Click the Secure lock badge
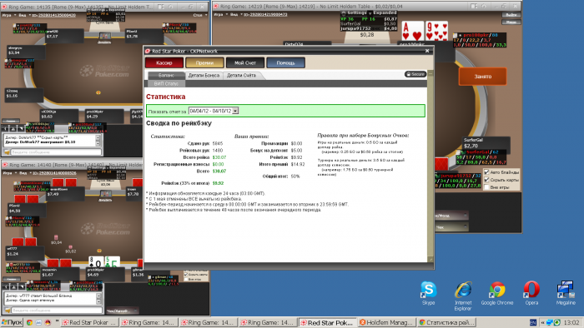This screenshot has height=328, width=584. (x=415, y=74)
